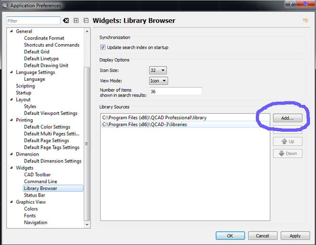Click the expand all tree icon
Image resolution: width=316 pixels, height=245 pixels.
pos(76,21)
